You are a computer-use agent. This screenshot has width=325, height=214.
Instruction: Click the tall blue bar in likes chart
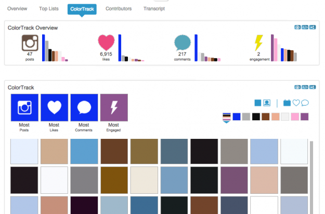[120, 48]
